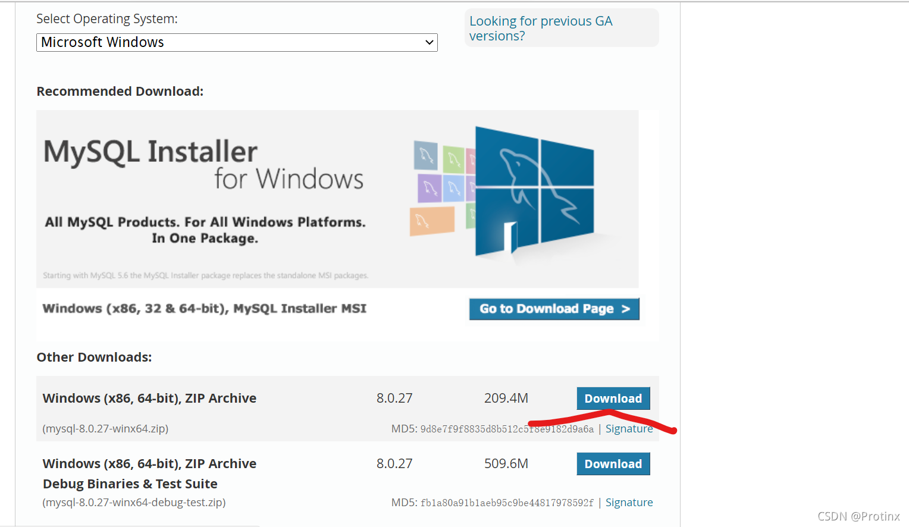
Task: Download the 209.4M ZIP Archive
Action: [x=613, y=399]
